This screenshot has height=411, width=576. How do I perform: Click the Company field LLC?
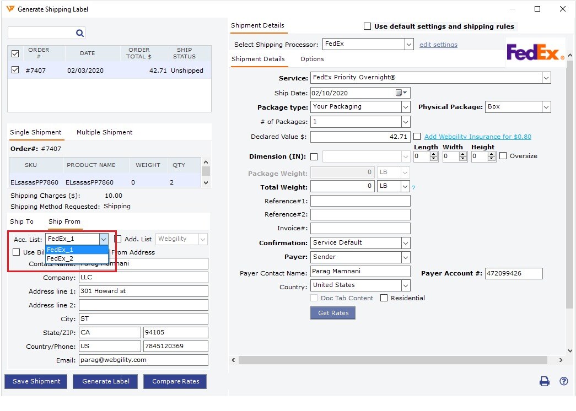(x=143, y=277)
